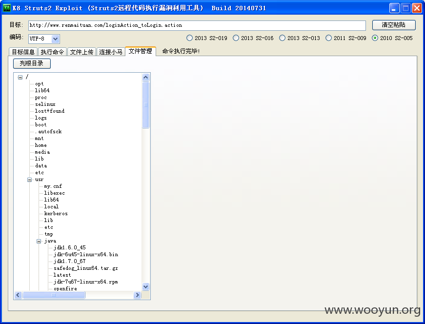Minimize the K8 Struts2 Exploit window
The width and height of the screenshot is (425, 324).
(x=394, y=8)
